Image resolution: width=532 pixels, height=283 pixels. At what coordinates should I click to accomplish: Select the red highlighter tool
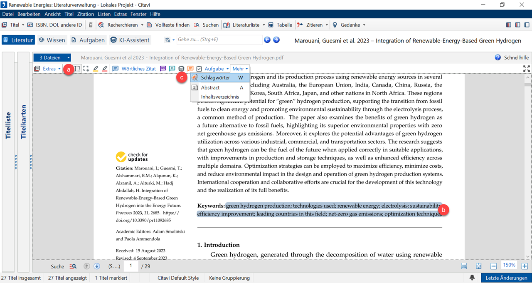coord(105,69)
